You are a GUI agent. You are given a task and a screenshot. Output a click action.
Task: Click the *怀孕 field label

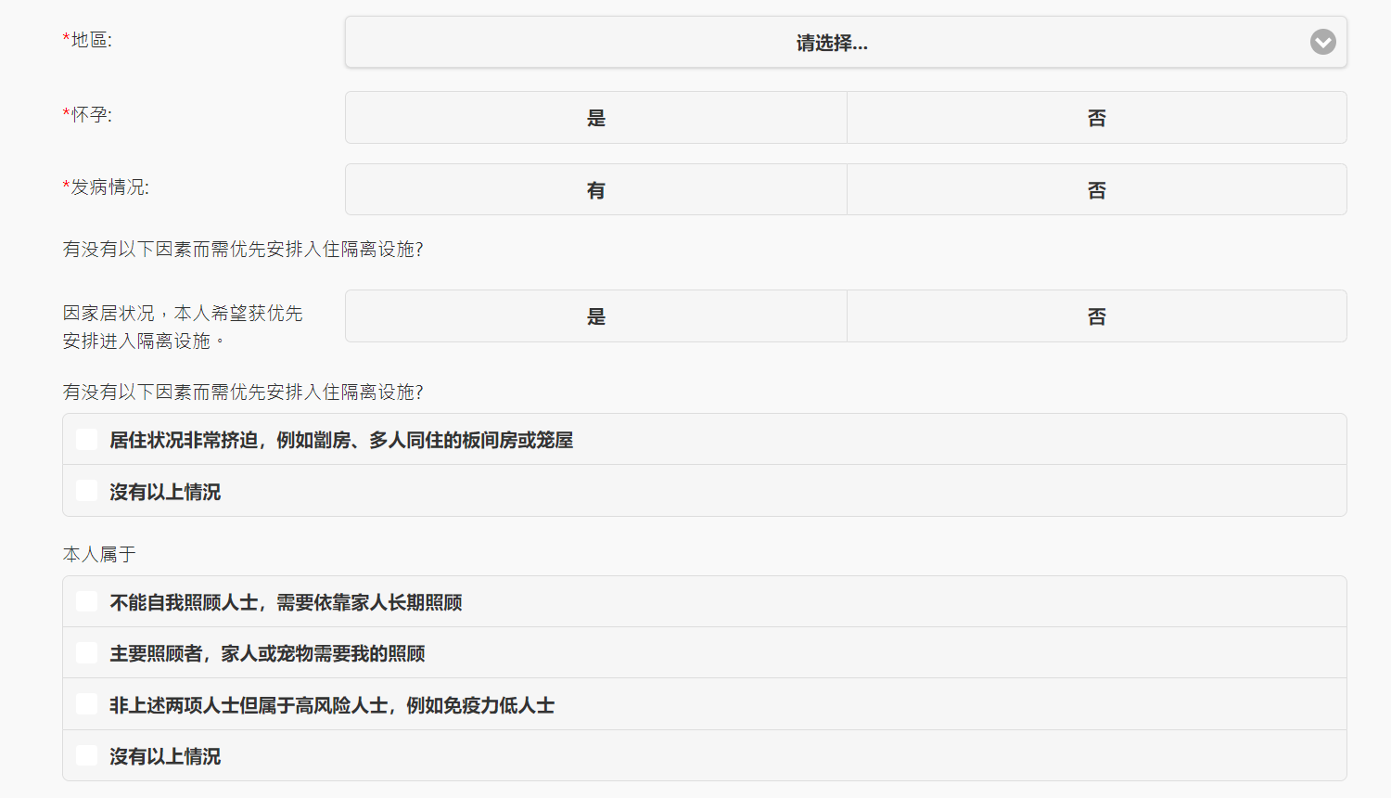tap(87, 115)
